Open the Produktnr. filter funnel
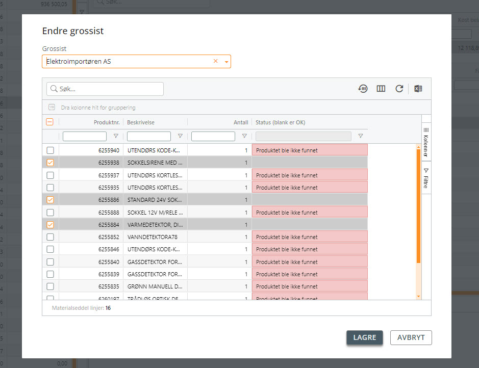Screen dimensions: 479x368 [x=116, y=136]
